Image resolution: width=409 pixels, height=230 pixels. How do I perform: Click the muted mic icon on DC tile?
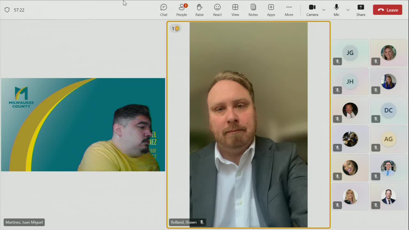pyautogui.click(x=376, y=119)
